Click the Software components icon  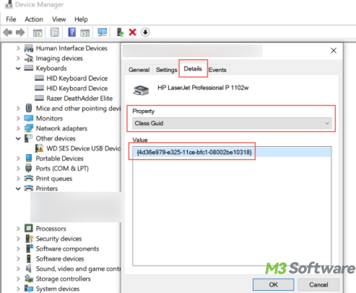(29, 249)
